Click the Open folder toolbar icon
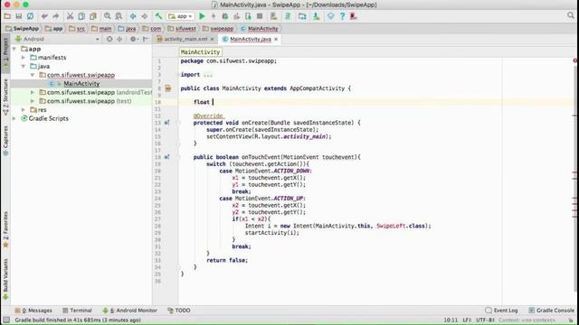The height and width of the screenshot is (325, 579). [x=7, y=16]
